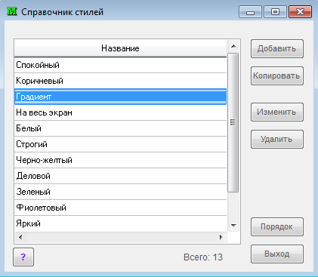
Task: Click the horizontal scroll right arrow
Action: point(221,237)
